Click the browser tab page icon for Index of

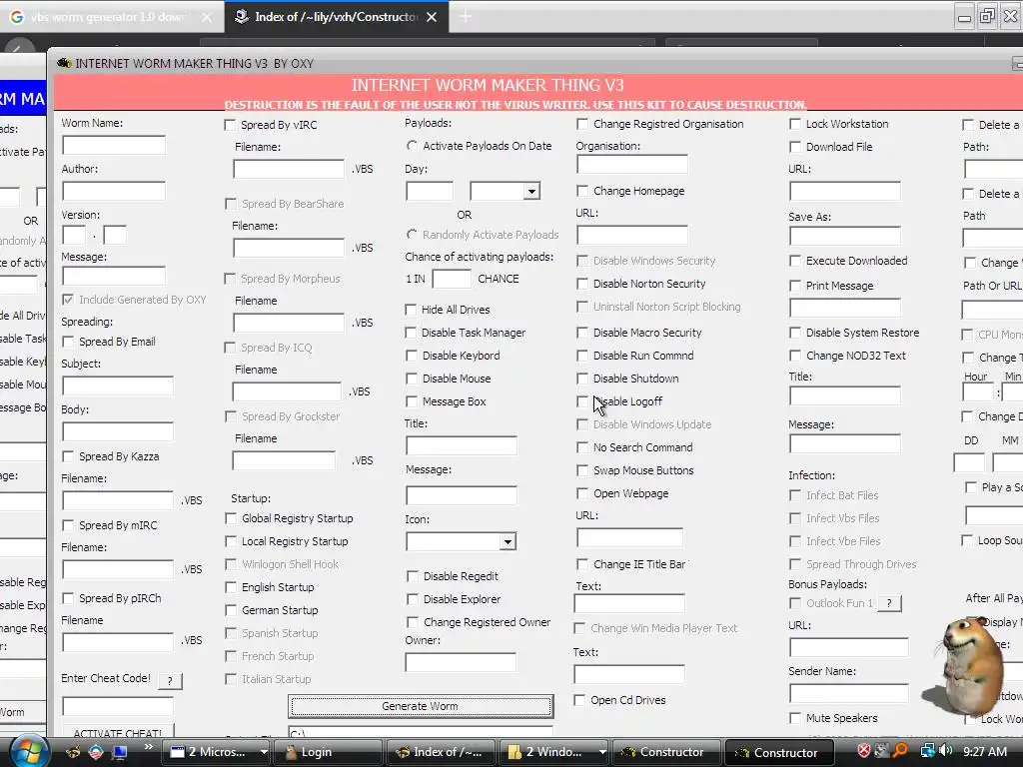[x=242, y=16]
